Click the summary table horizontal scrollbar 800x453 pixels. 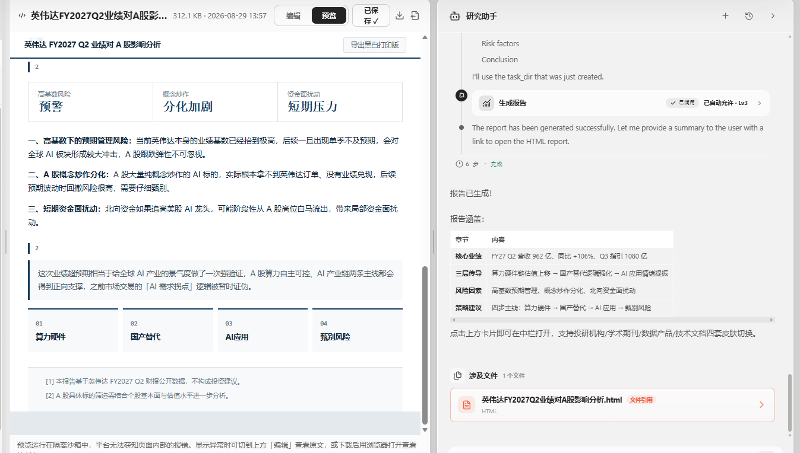[612, 320]
